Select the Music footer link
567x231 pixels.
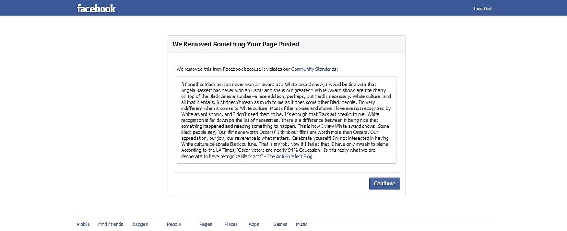click(301, 224)
